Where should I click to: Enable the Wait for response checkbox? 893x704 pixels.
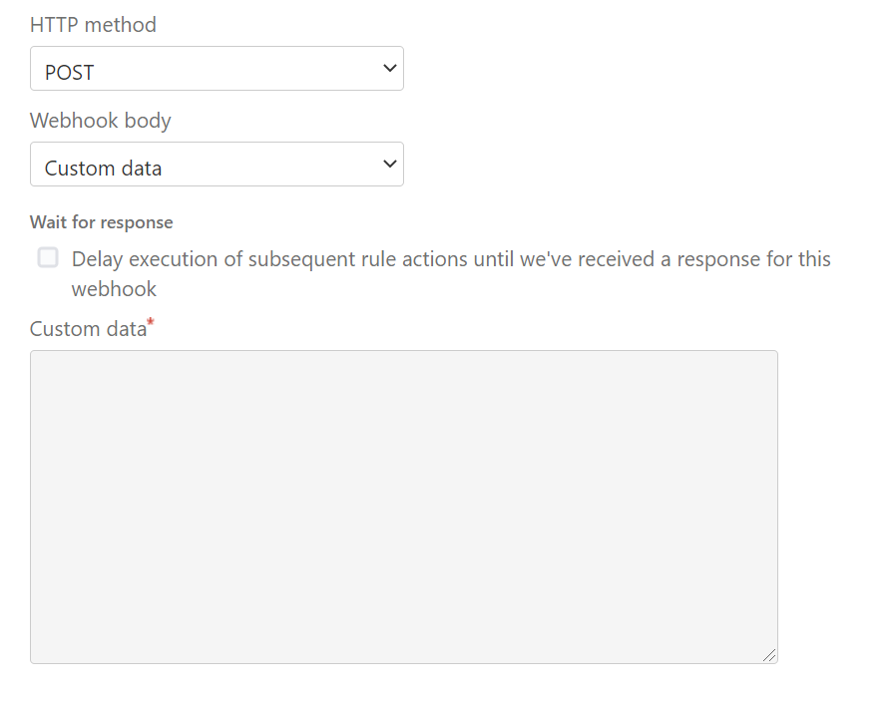[48, 258]
